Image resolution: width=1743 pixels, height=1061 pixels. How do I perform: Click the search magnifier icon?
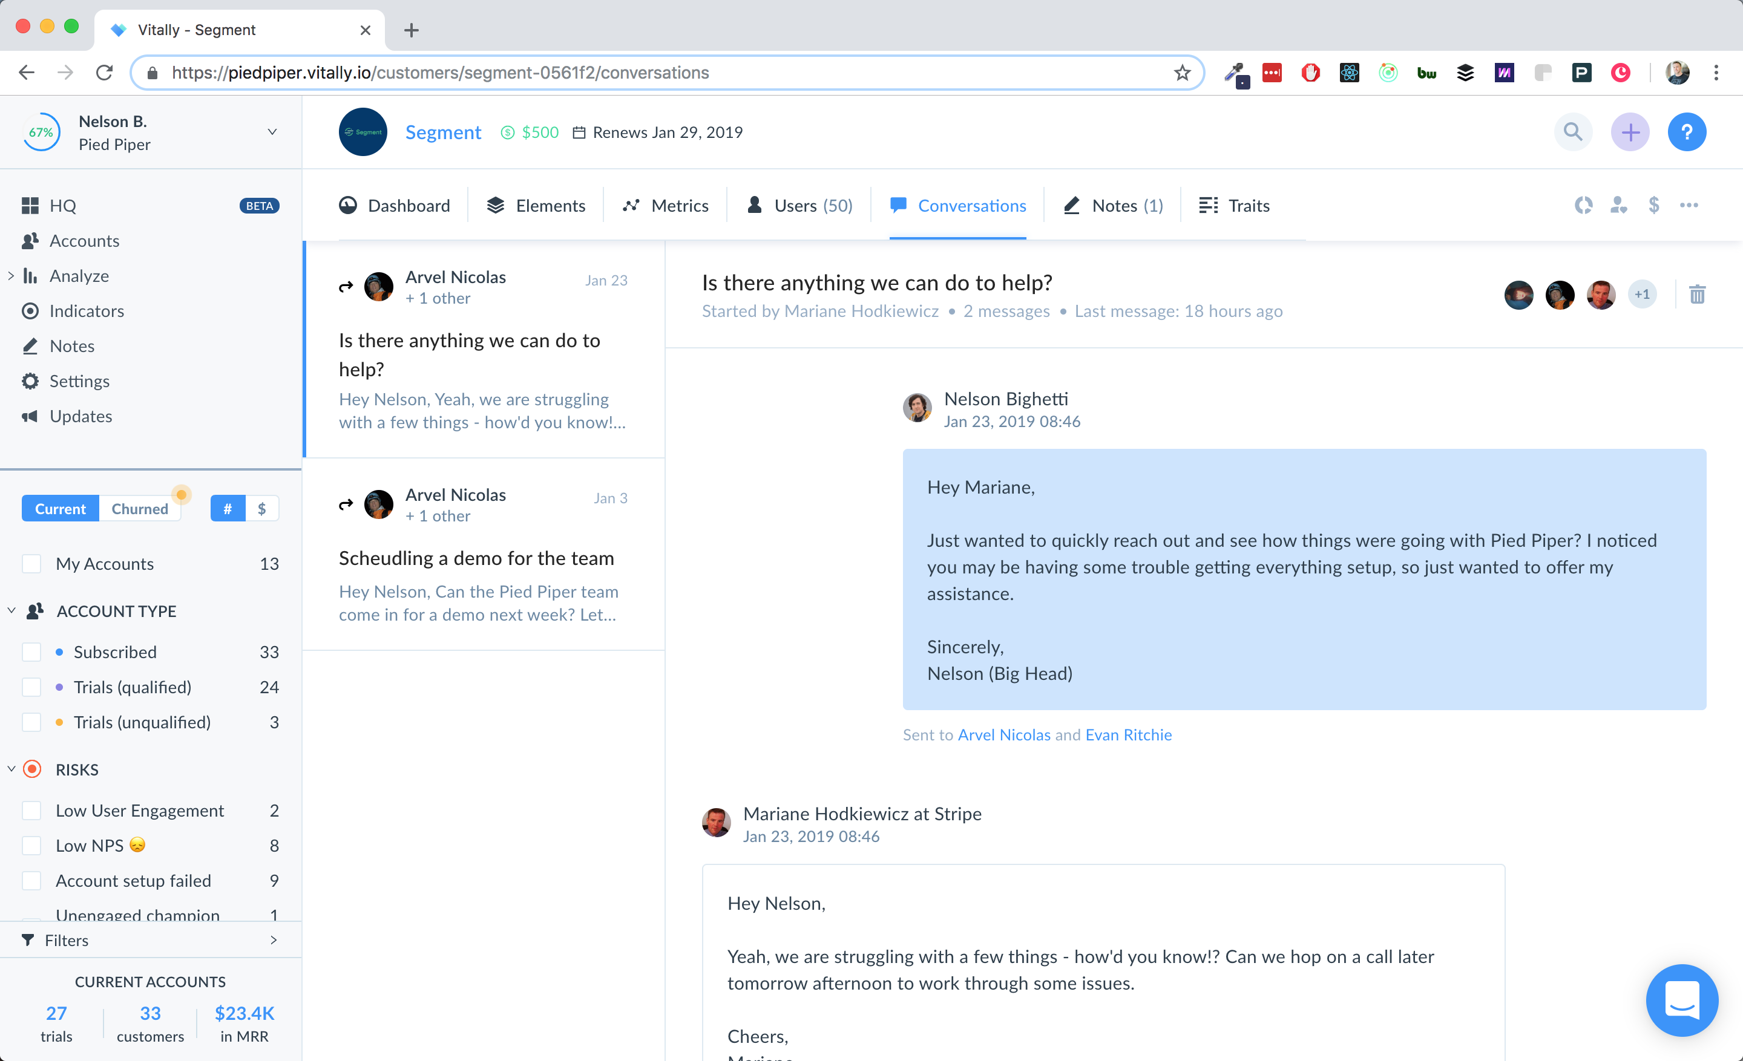(x=1572, y=132)
